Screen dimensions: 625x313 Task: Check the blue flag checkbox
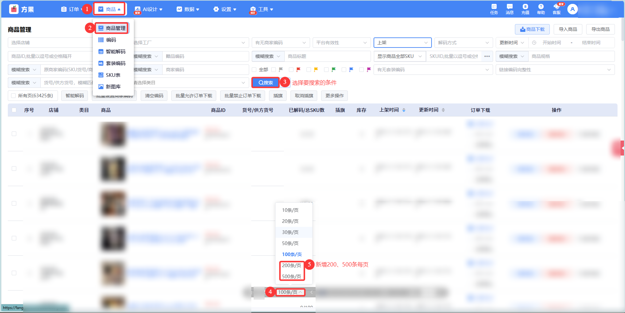coord(344,70)
